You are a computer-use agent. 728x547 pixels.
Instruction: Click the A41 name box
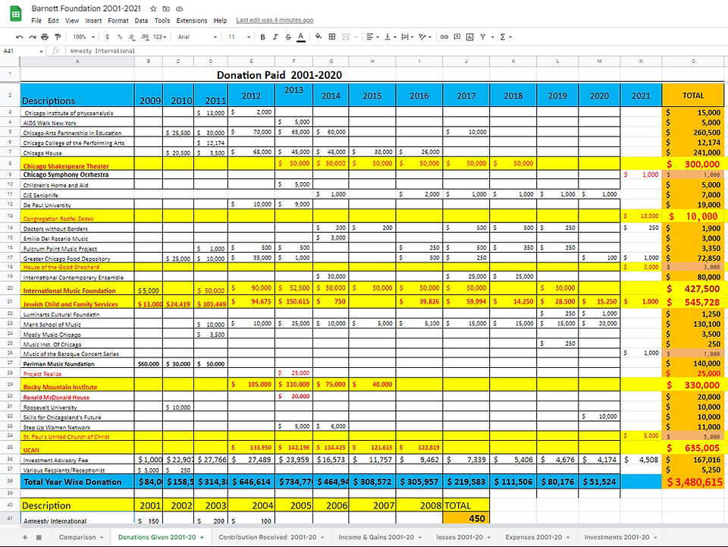coord(20,51)
